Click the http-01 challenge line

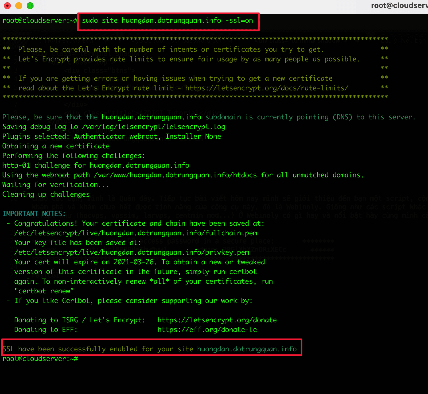click(96, 165)
